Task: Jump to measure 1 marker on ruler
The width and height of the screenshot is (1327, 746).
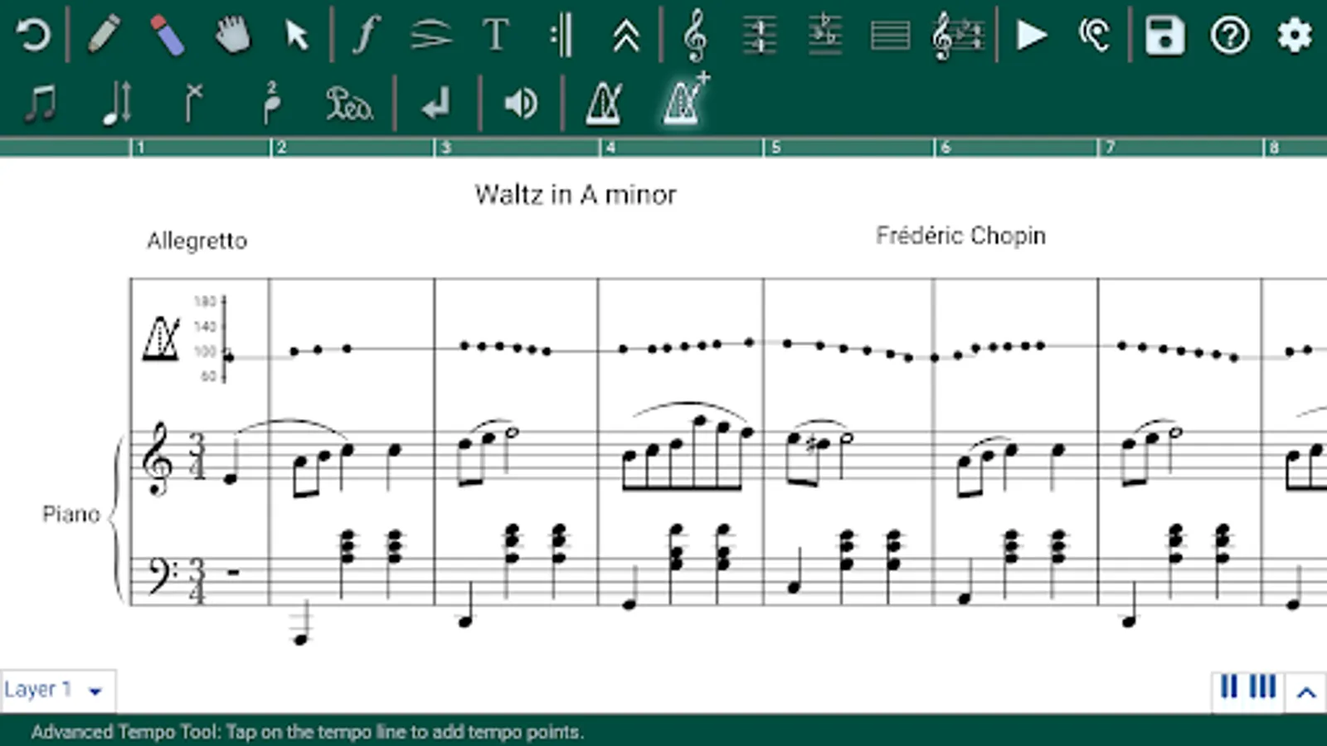Action: (140, 148)
